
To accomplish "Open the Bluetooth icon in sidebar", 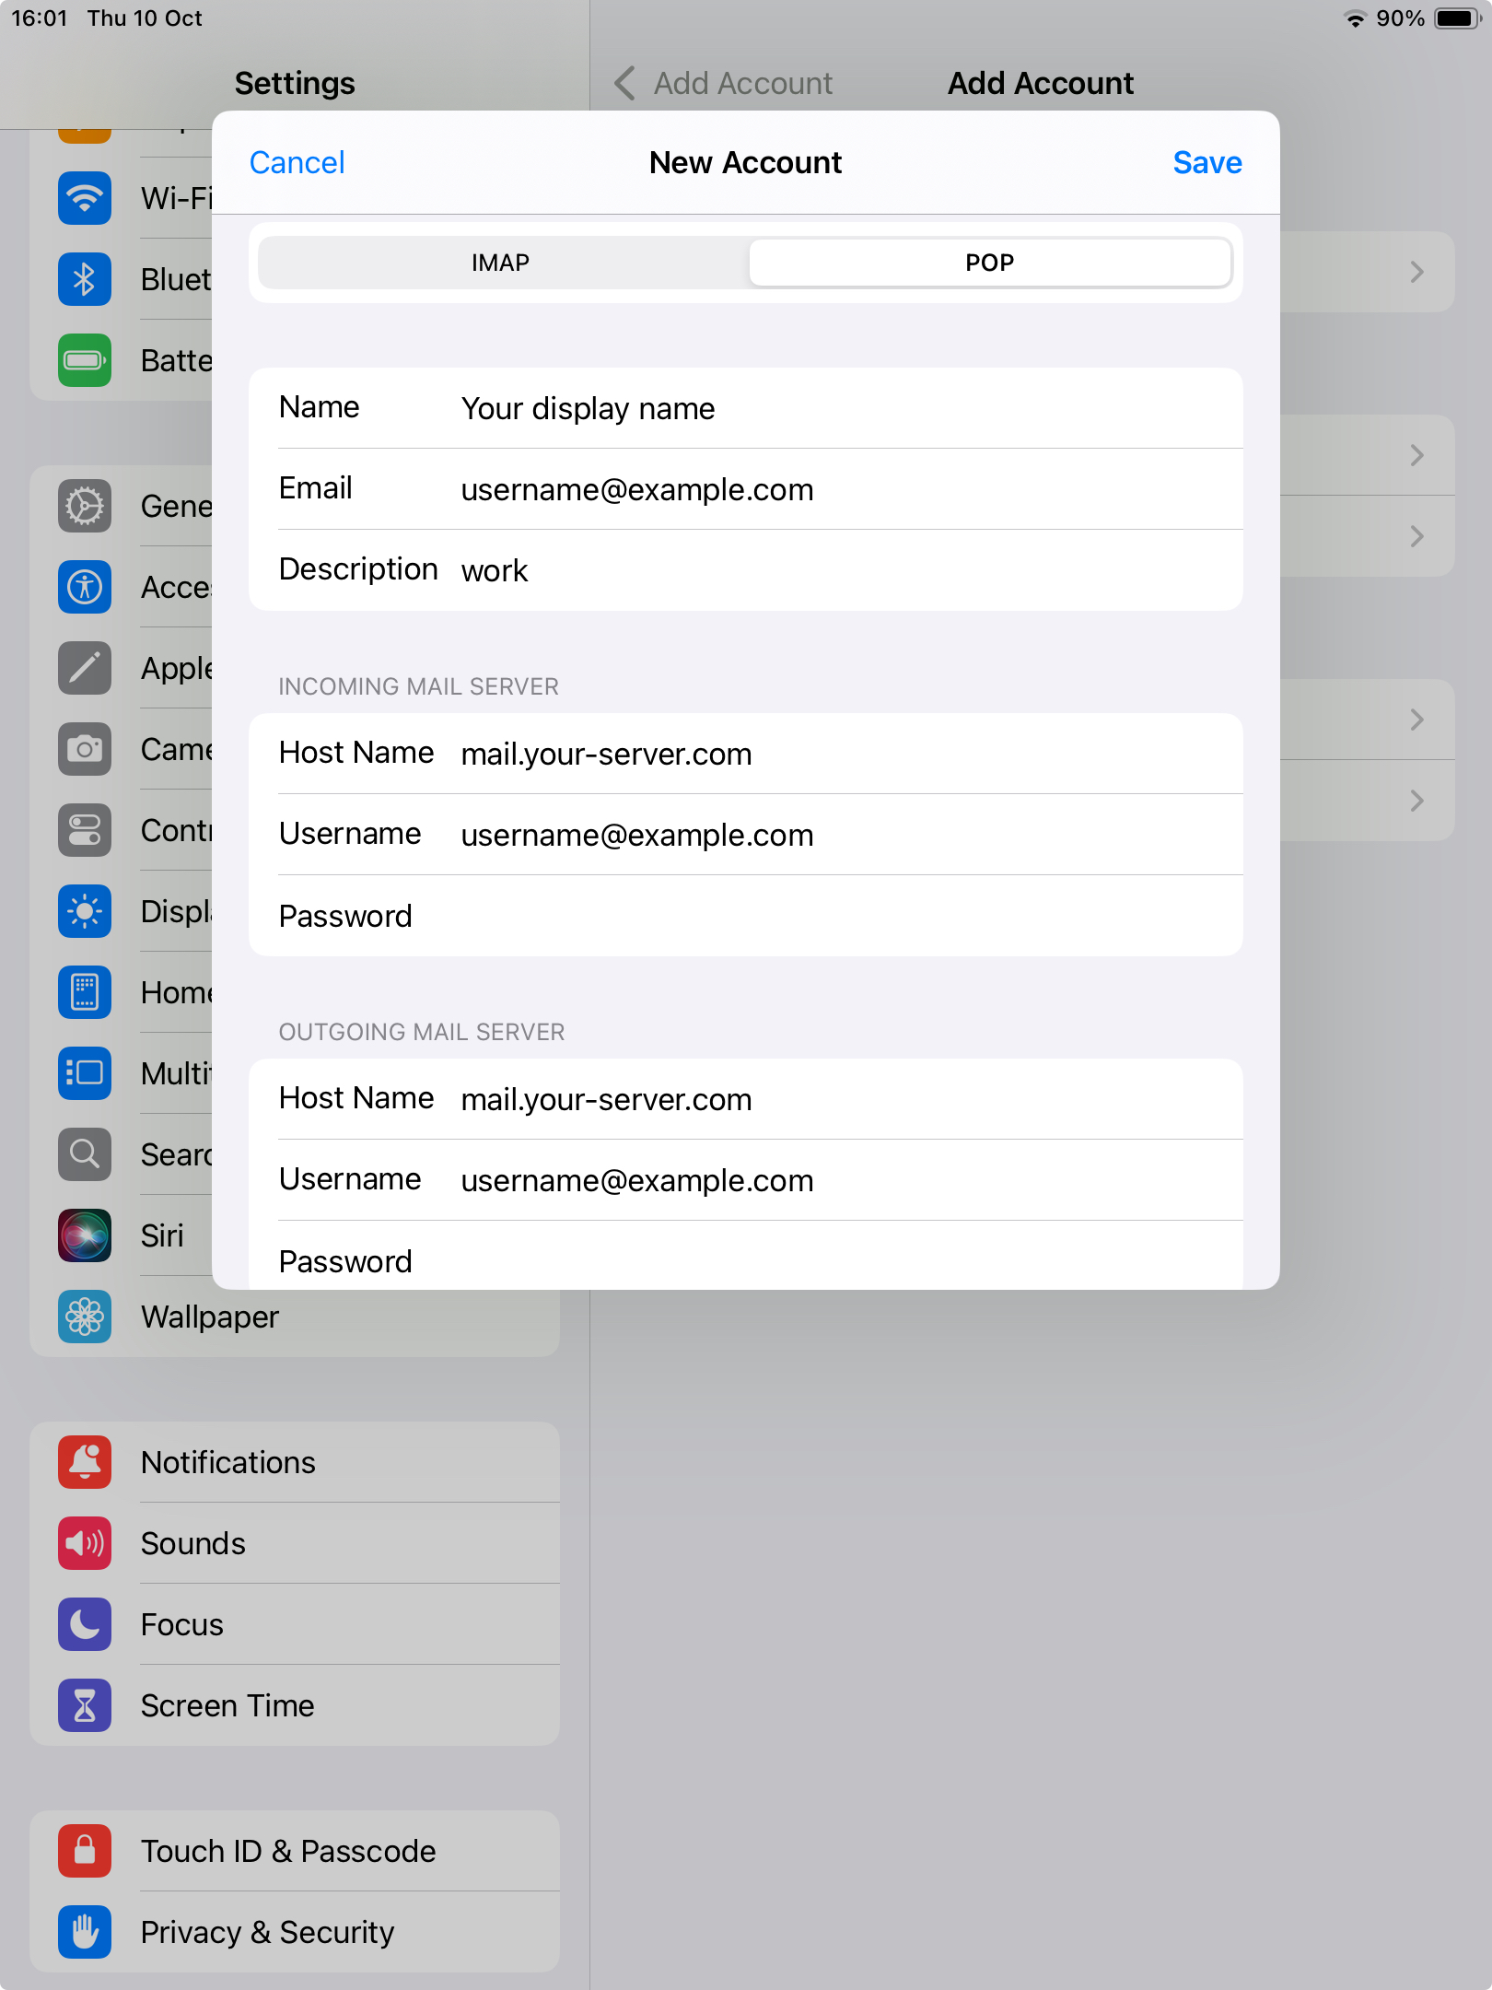I will coord(85,279).
